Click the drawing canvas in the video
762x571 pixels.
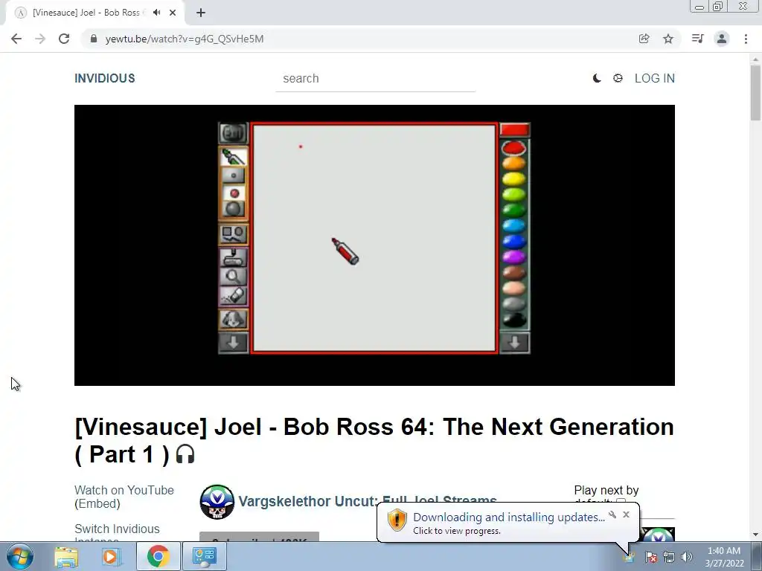[374, 238]
